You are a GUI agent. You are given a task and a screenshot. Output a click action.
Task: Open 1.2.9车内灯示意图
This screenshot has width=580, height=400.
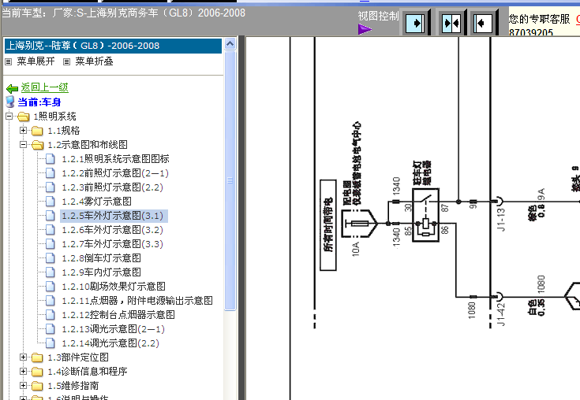coord(101,272)
